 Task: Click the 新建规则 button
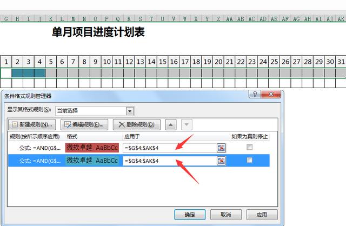[32, 125]
